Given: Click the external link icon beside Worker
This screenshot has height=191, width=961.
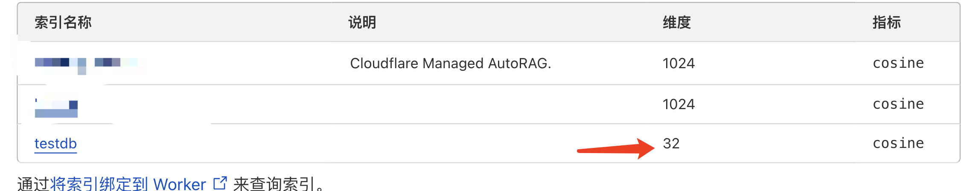Looking at the screenshot, I should tap(220, 183).
